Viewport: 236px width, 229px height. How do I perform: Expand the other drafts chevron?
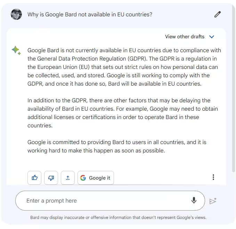pos(212,37)
